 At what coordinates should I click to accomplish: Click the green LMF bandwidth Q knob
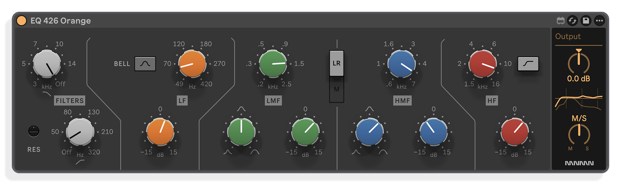point(241,132)
